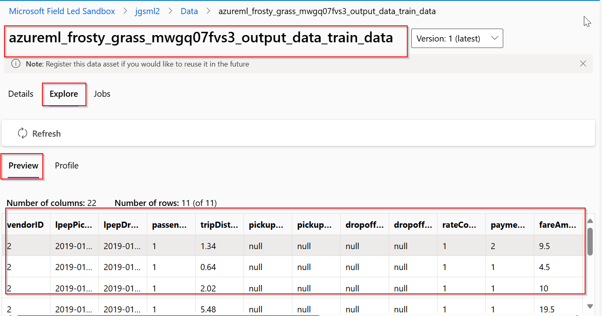The width and height of the screenshot is (602, 316).
Task: Click the data asset title heading
Action: click(201, 38)
